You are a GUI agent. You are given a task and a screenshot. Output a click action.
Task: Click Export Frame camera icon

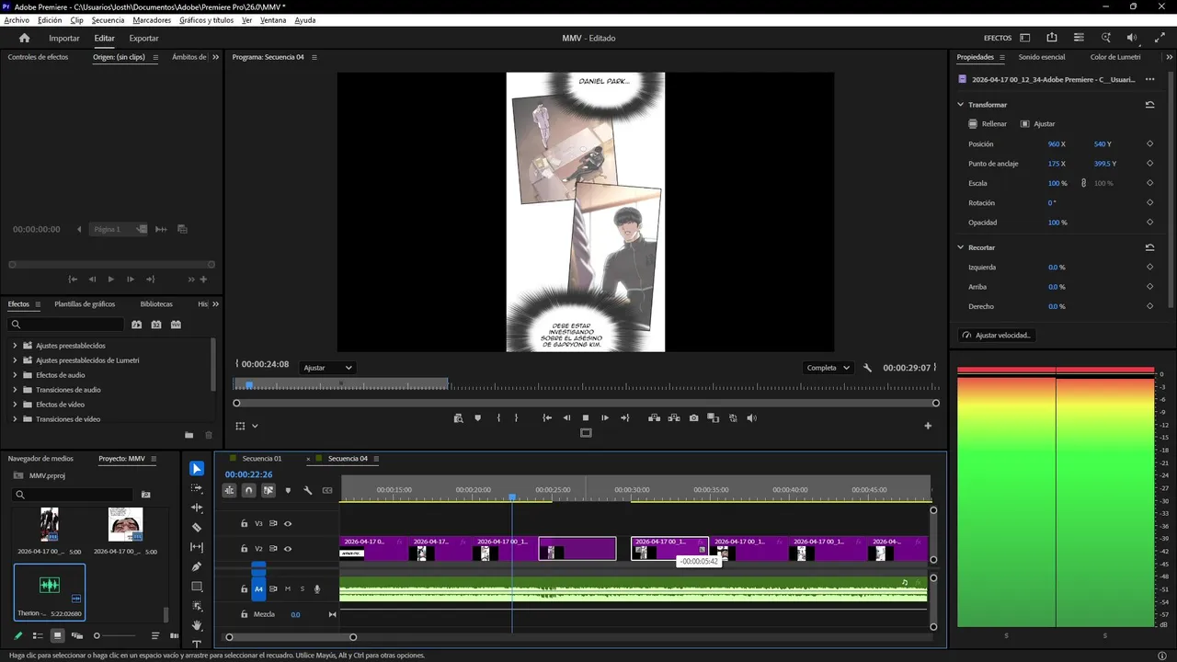tap(693, 418)
